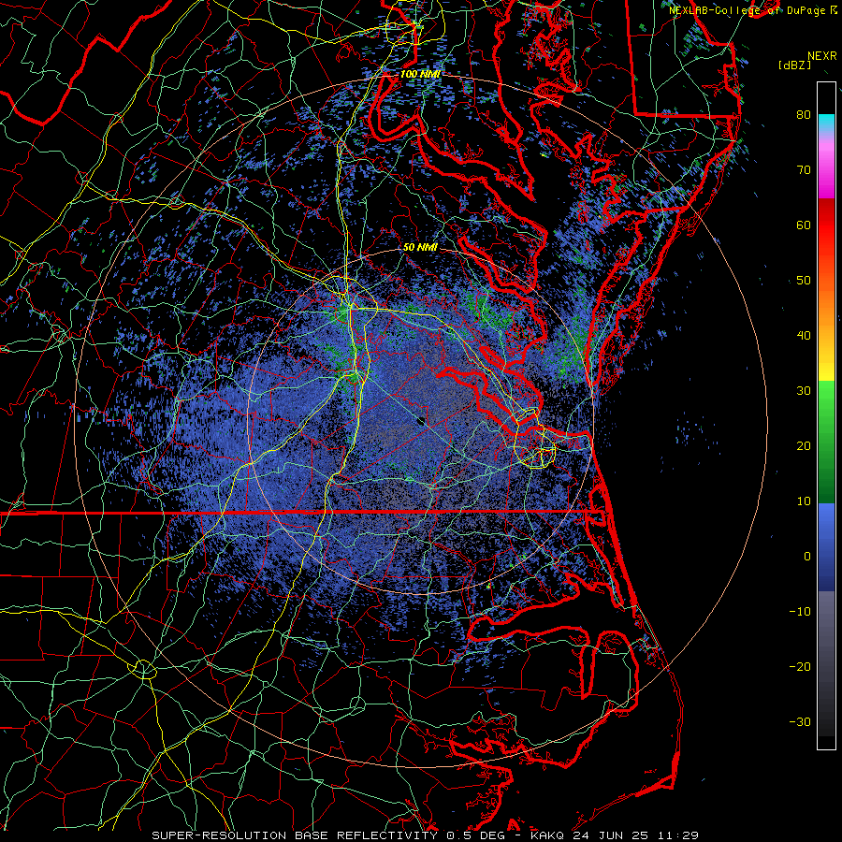Click the 60 value on the dBZ scale
842x842 pixels.
[804, 225]
